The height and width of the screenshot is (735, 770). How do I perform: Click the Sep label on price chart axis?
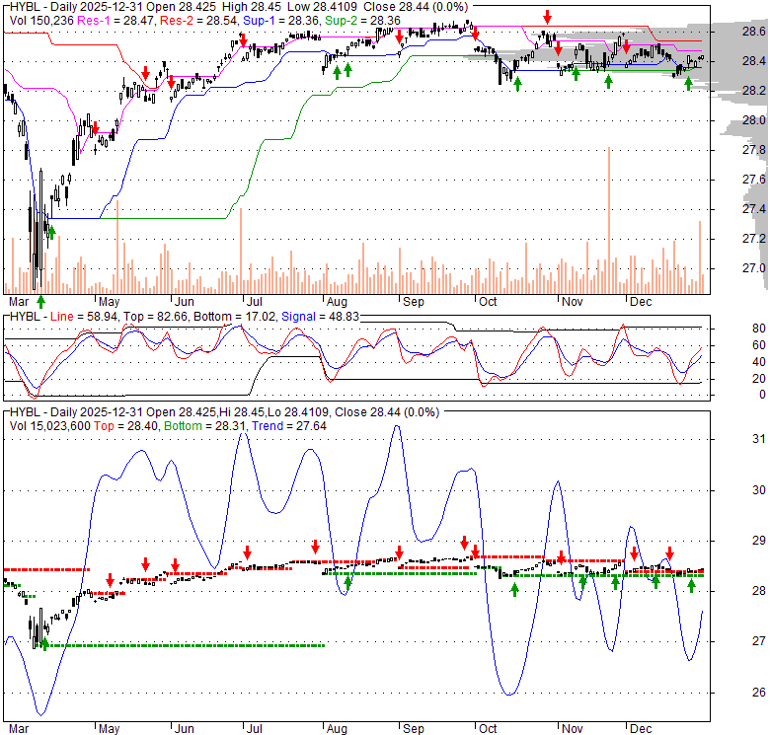click(414, 302)
